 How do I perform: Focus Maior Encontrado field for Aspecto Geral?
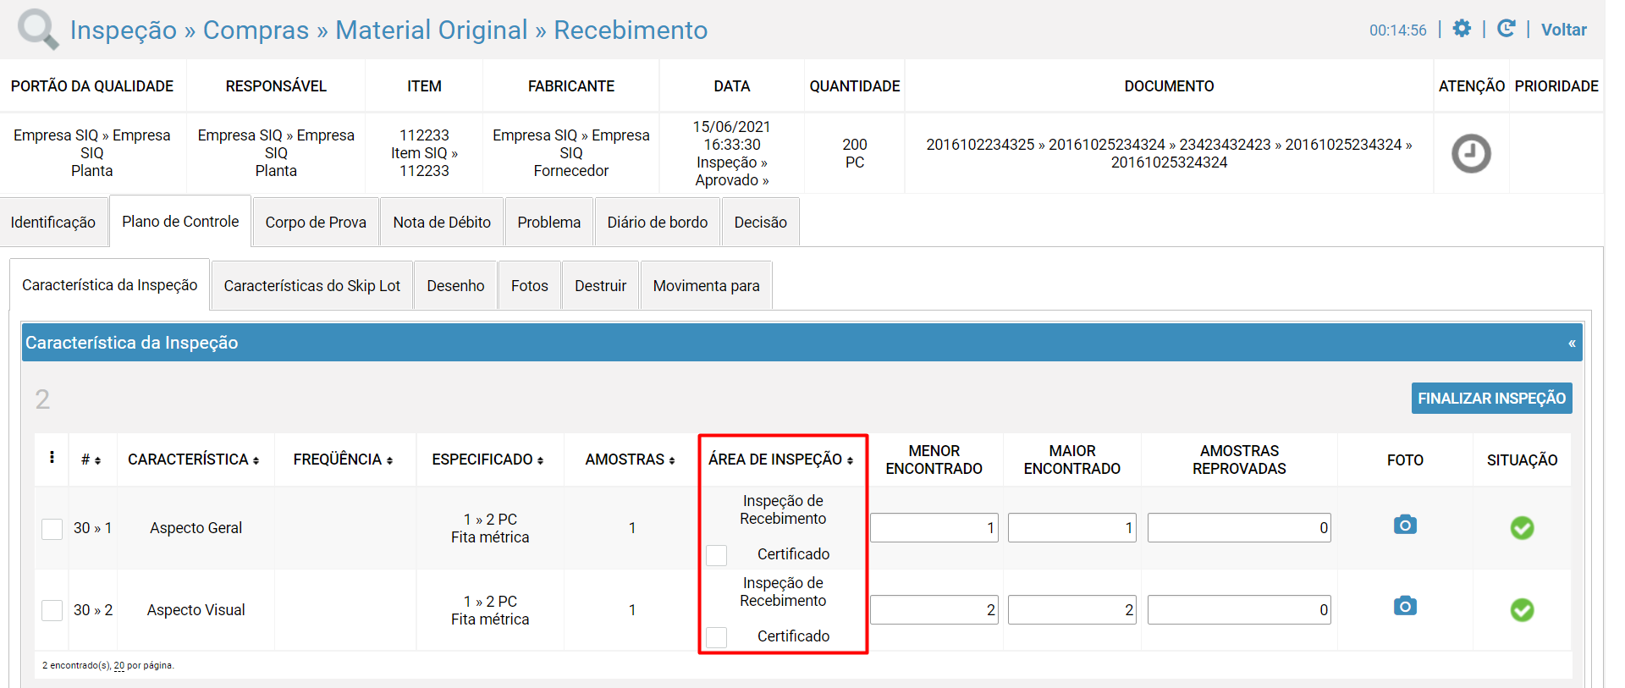(1072, 528)
